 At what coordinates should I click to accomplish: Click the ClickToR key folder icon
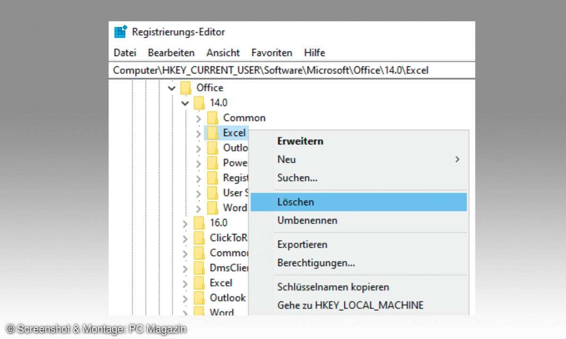coord(199,238)
